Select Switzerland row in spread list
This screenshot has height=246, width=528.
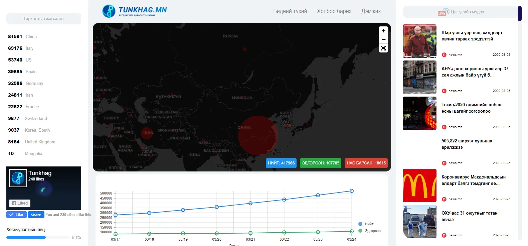44,118
